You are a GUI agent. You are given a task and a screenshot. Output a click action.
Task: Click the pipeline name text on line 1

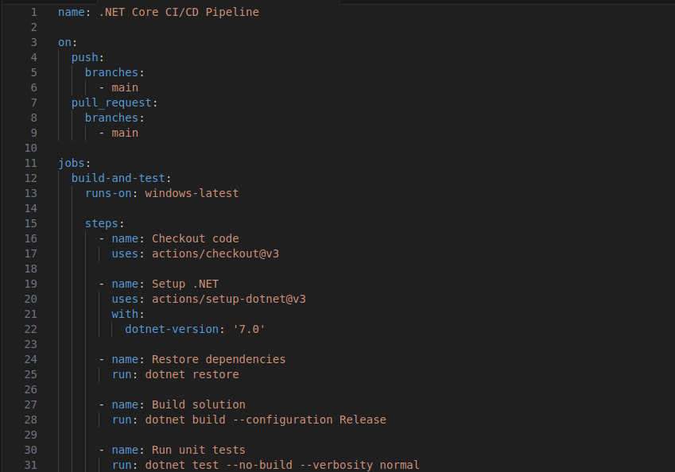179,13
